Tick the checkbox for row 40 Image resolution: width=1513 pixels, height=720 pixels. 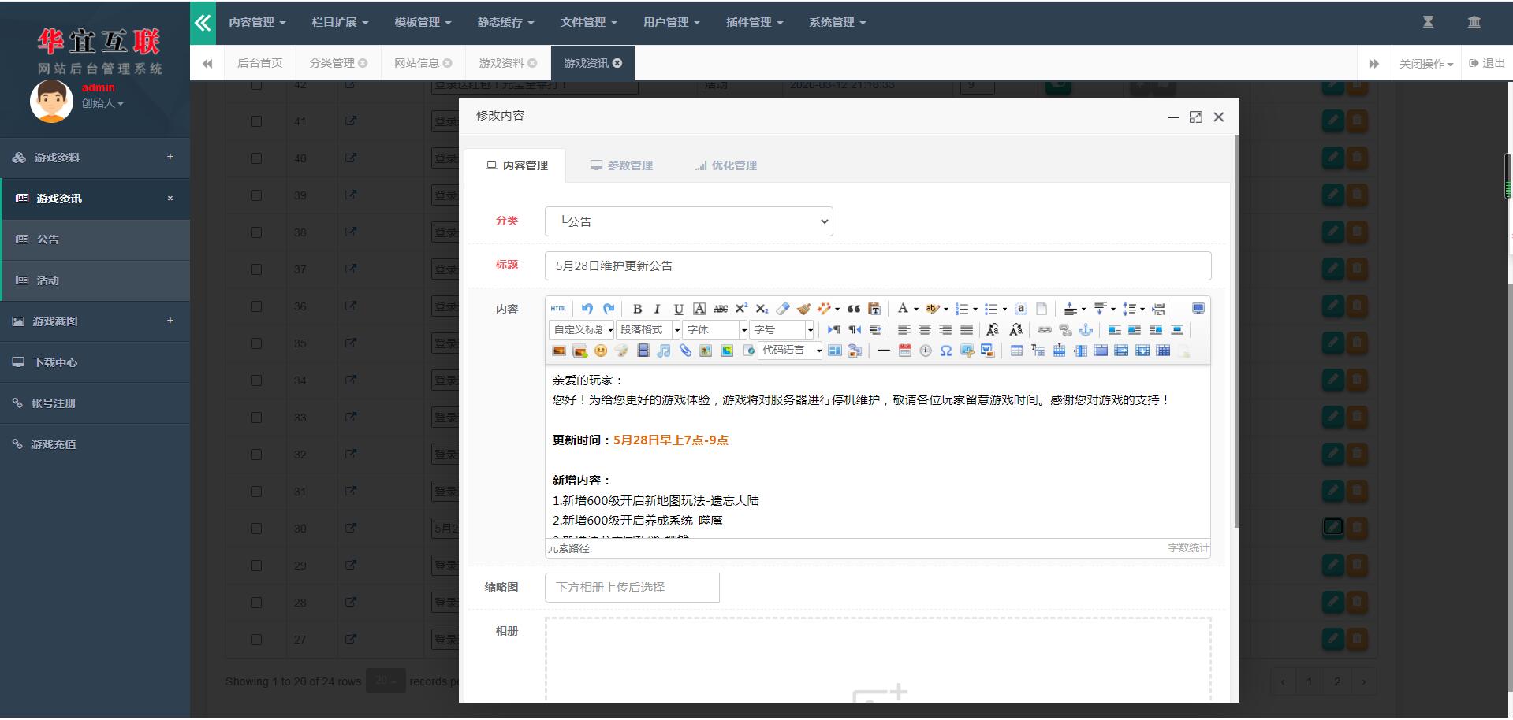pyautogui.click(x=256, y=158)
